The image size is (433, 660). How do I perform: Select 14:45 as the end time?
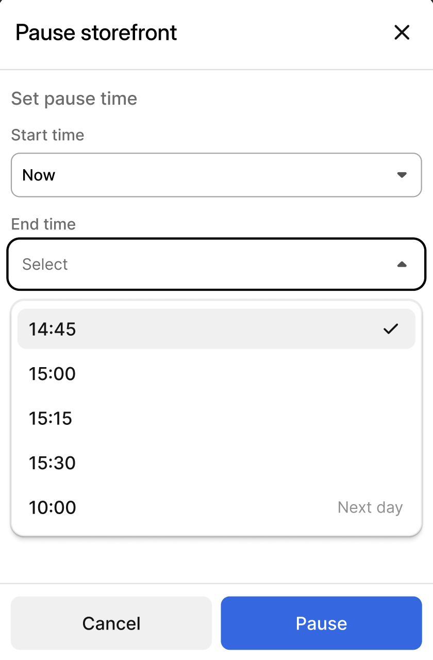click(53, 329)
